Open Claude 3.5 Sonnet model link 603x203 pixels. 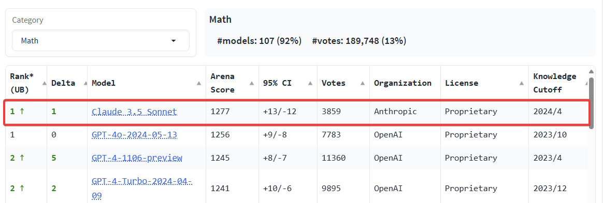(134, 112)
